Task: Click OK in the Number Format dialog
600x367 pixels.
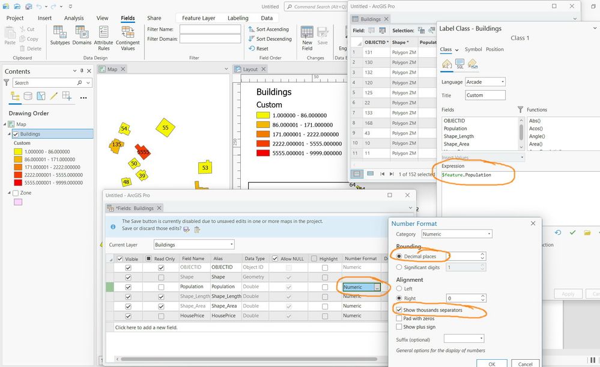Action: tap(492, 363)
